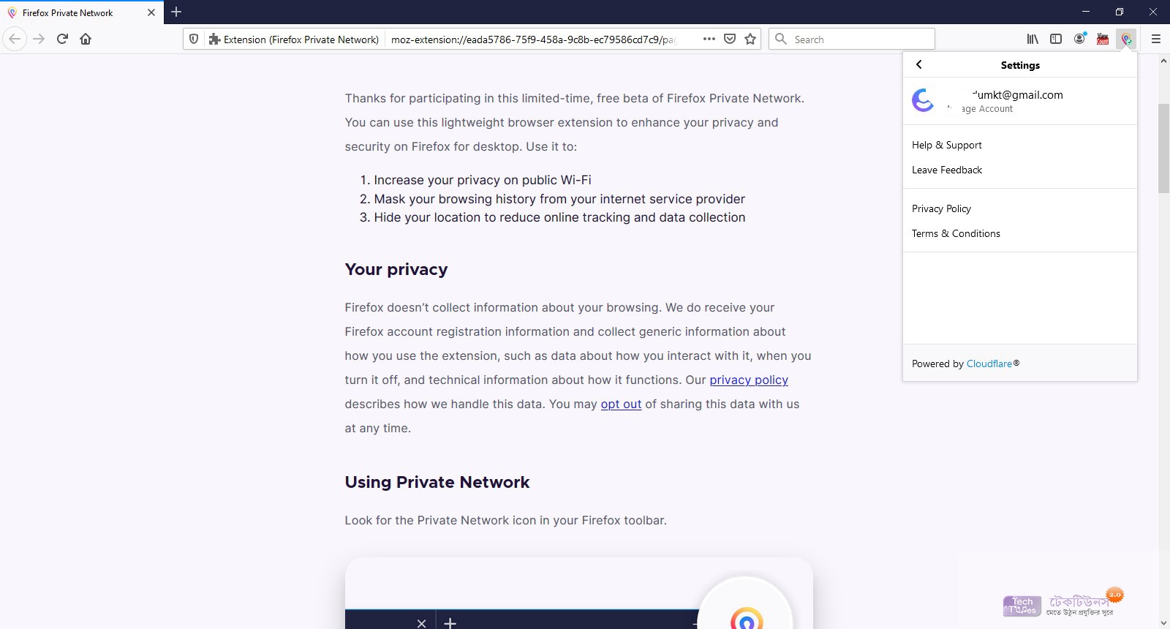The image size is (1170, 629).
Task: Open Firefox Account toolbar icon
Action: click(1079, 39)
